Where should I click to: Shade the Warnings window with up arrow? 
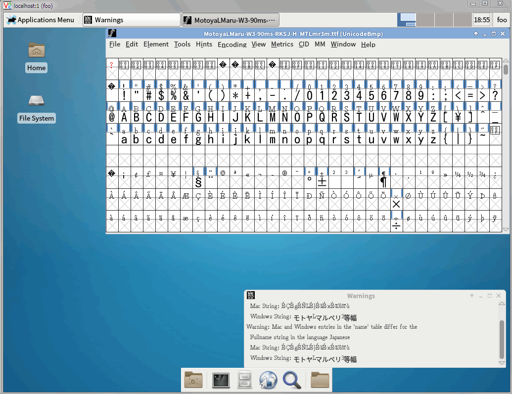click(x=472, y=296)
